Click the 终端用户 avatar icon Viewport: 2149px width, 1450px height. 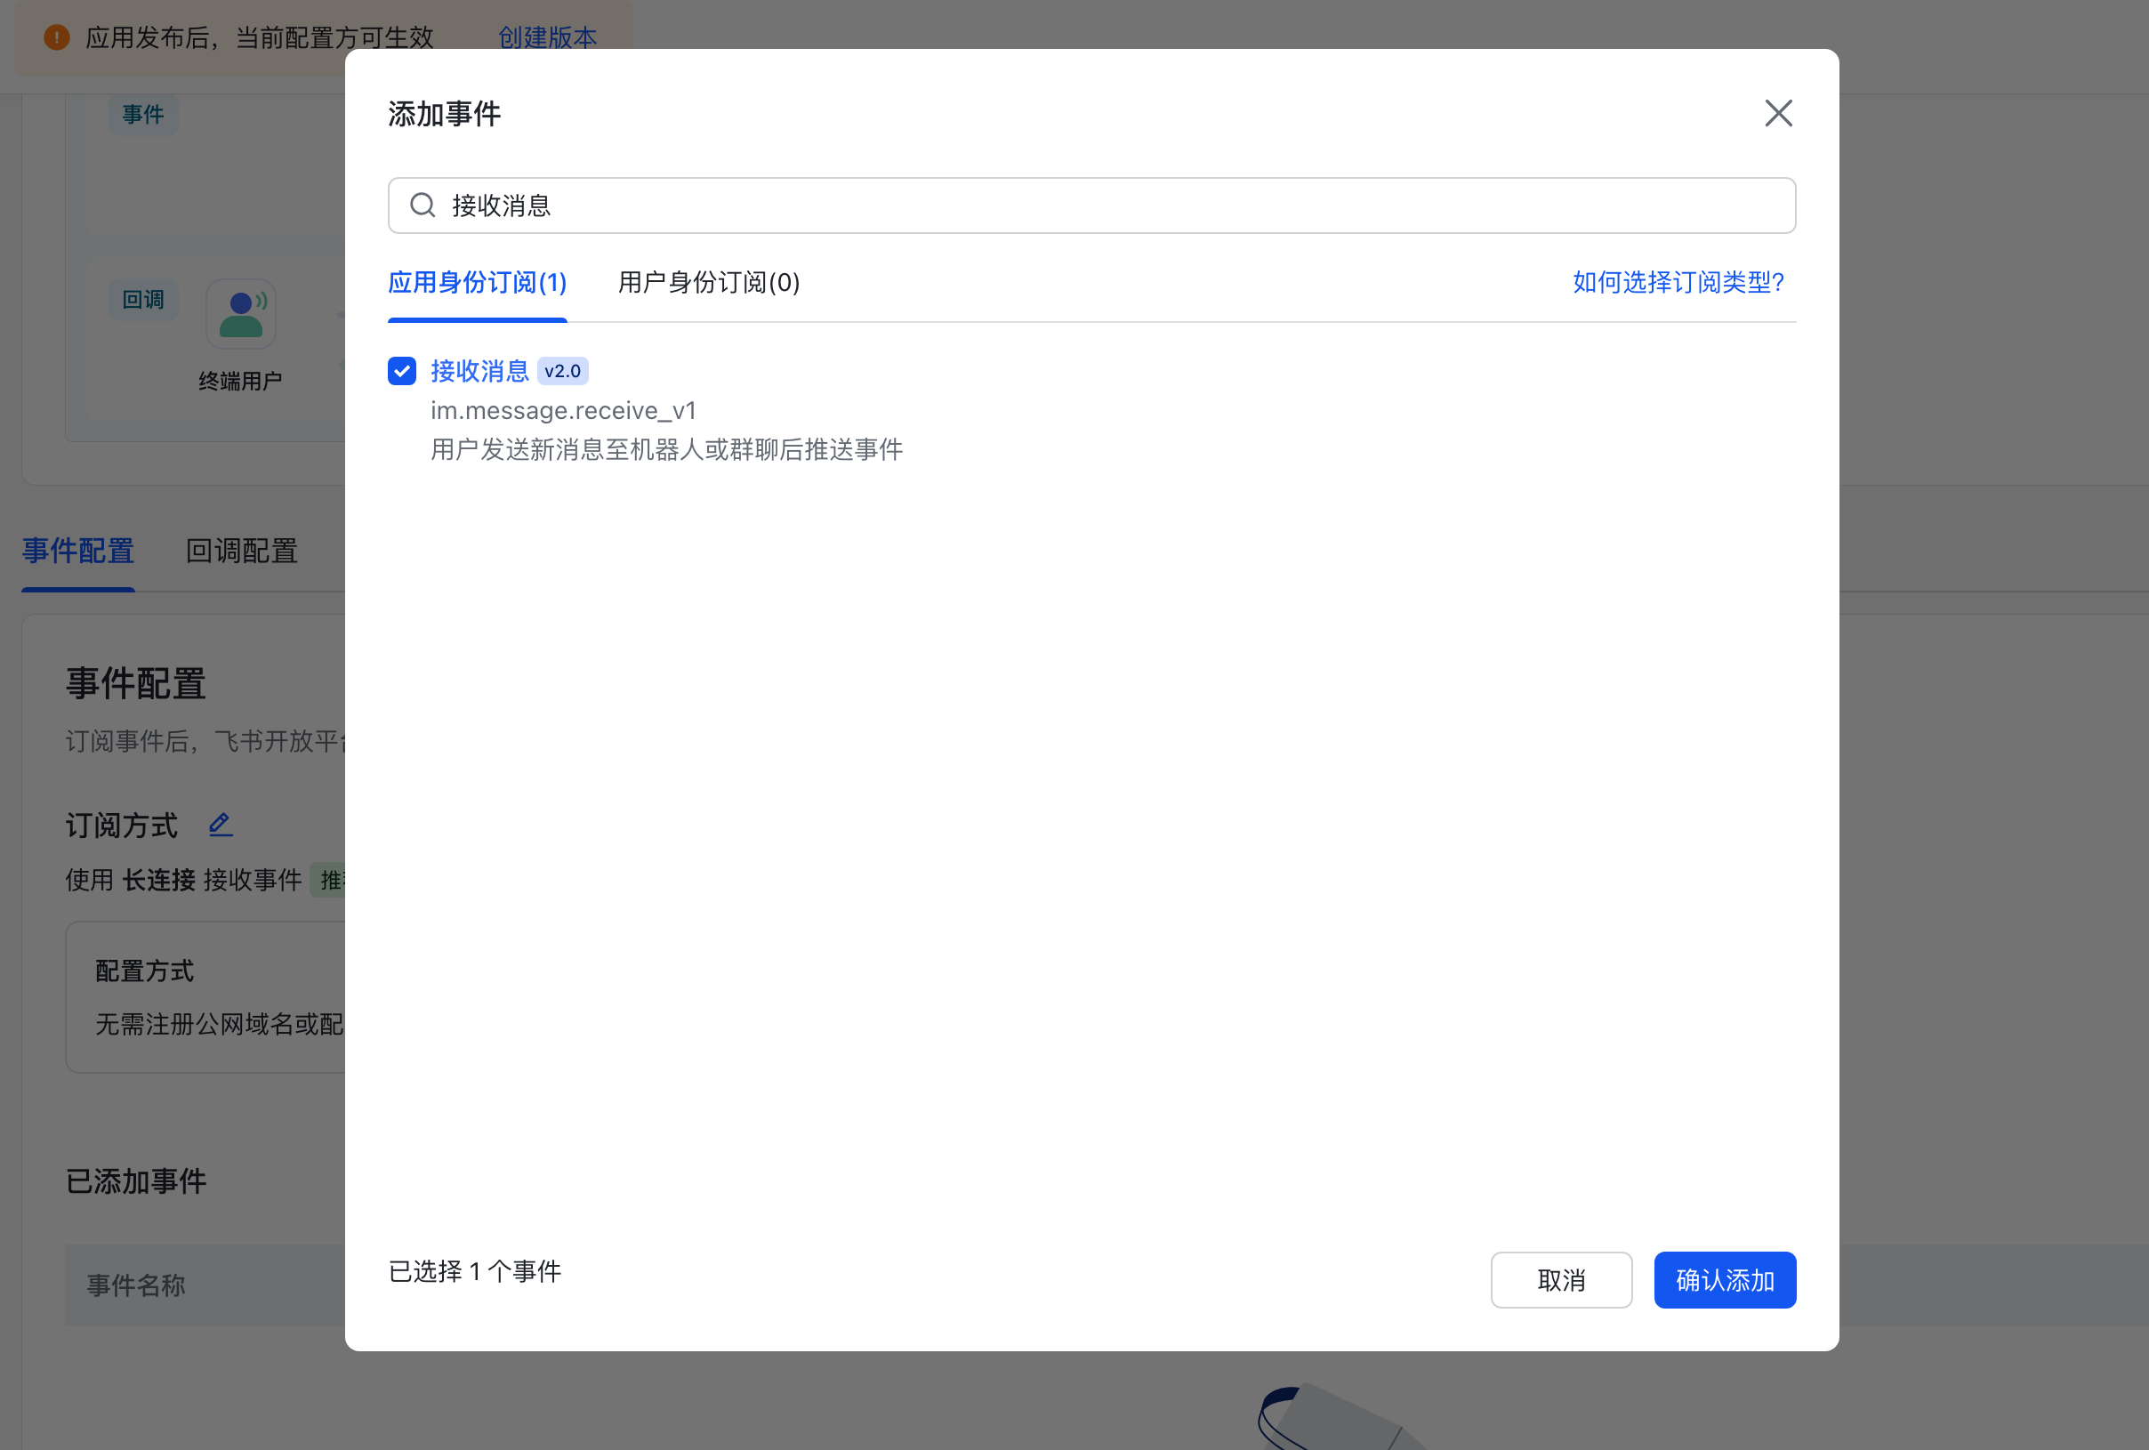click(x=240, y=313)
